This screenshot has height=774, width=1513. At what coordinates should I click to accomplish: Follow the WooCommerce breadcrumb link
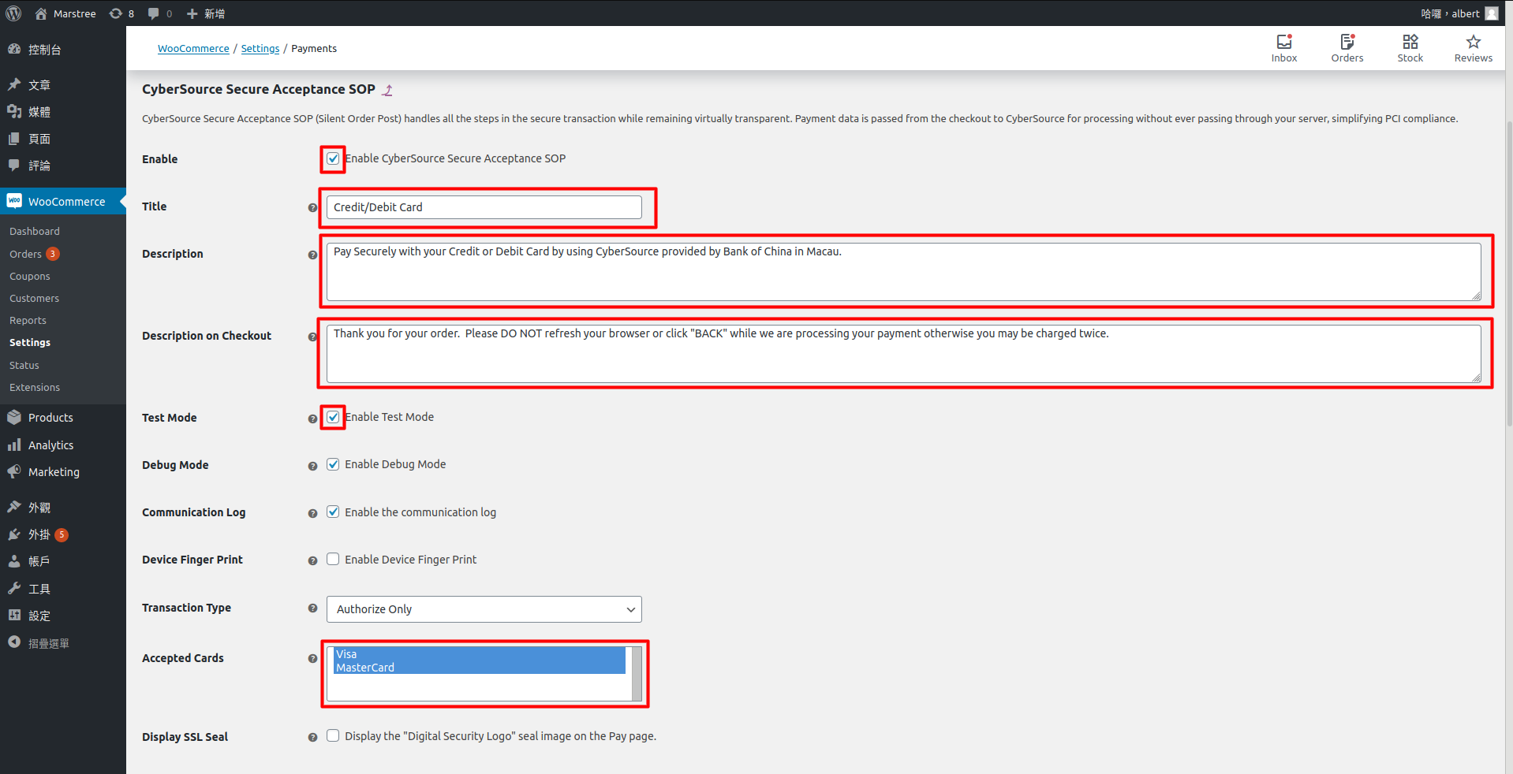(193, 49)
